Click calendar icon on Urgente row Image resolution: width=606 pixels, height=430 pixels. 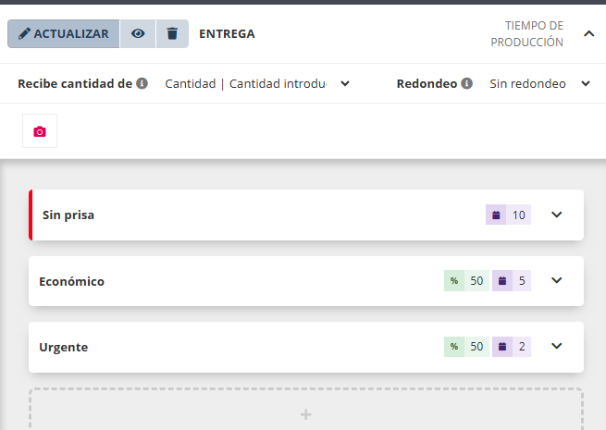[502, 347]
